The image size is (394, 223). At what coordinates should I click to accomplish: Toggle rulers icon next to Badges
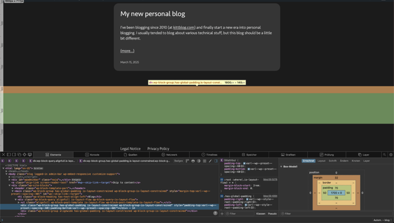187,161
